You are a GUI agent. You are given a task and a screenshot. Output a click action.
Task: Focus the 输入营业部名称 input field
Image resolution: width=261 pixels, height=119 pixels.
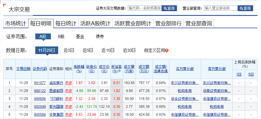221,8
